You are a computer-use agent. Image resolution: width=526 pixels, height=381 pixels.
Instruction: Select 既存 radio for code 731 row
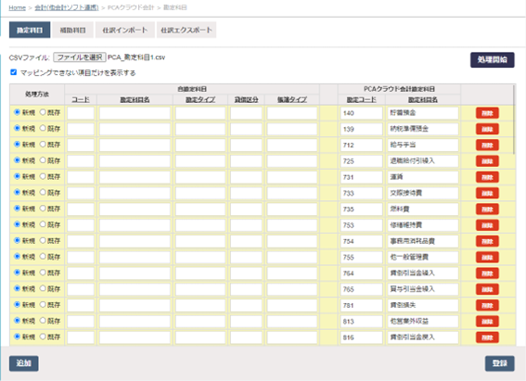[x=43, y=176]
